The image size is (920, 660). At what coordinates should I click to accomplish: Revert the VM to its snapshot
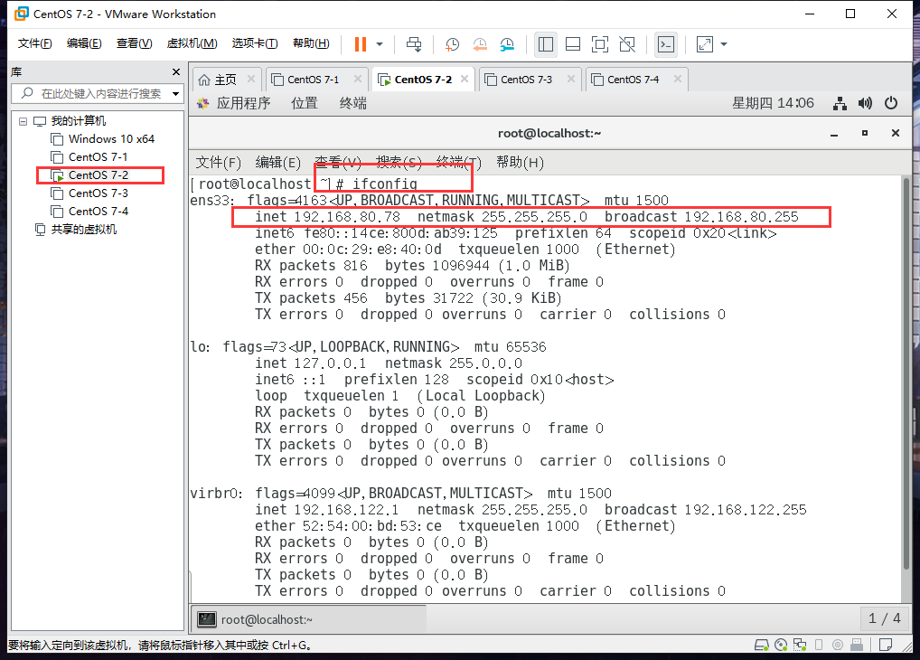pyautogui.click(x=480, y=43)
